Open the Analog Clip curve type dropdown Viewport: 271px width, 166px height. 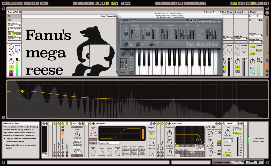click(109, 143)
